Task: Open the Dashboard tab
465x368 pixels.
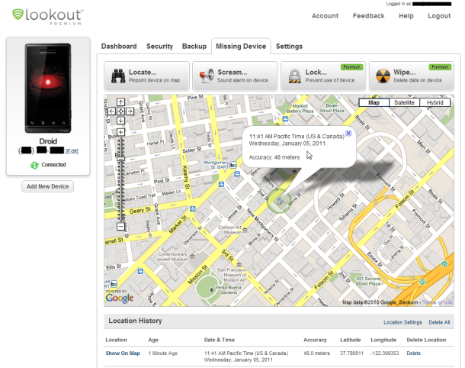Action: point(119,47)
